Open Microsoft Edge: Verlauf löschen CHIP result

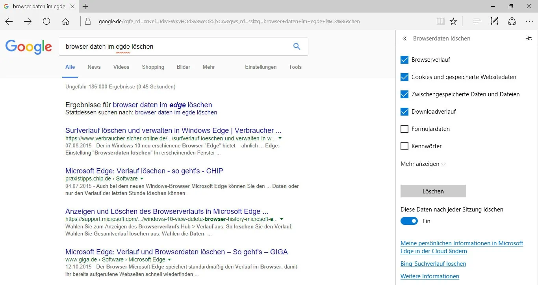pyautogui.click(x=144, y=171)
